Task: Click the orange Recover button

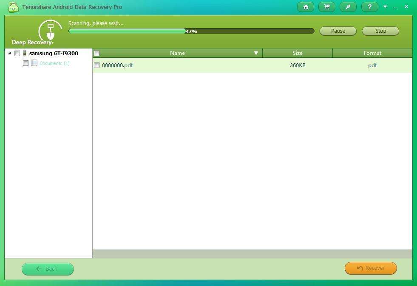Action: coord(371,268)
